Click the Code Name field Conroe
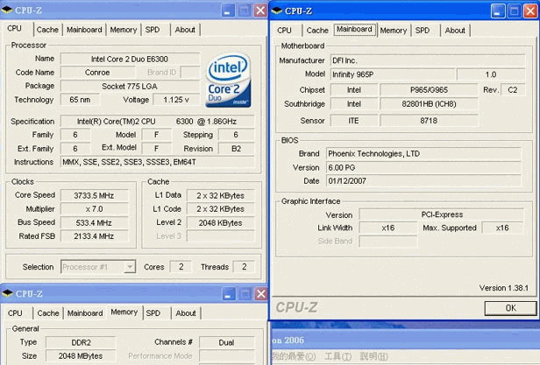The image size is (540, 365). pos(98,73)
